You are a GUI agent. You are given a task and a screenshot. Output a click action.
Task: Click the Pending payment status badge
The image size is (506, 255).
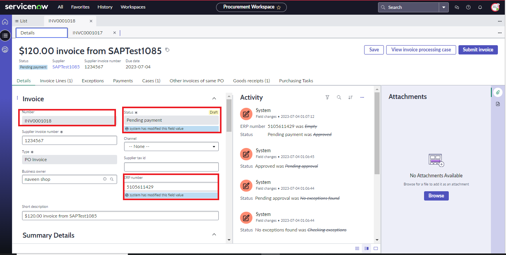click(x=33, y=67)
